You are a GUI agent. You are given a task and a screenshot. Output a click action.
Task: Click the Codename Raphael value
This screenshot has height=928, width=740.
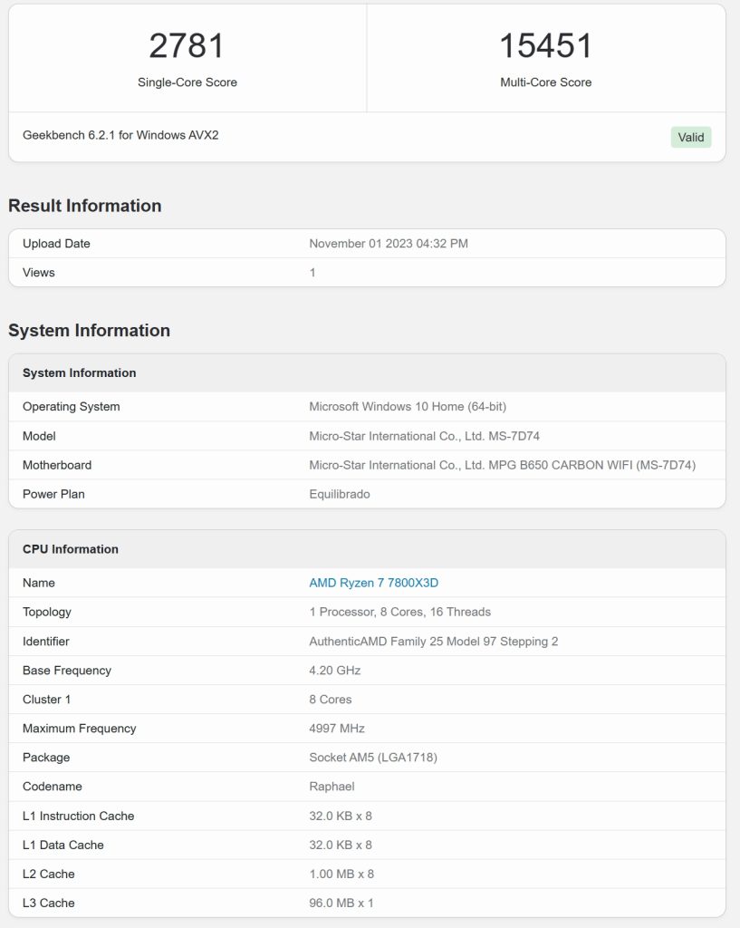point(332,787)
